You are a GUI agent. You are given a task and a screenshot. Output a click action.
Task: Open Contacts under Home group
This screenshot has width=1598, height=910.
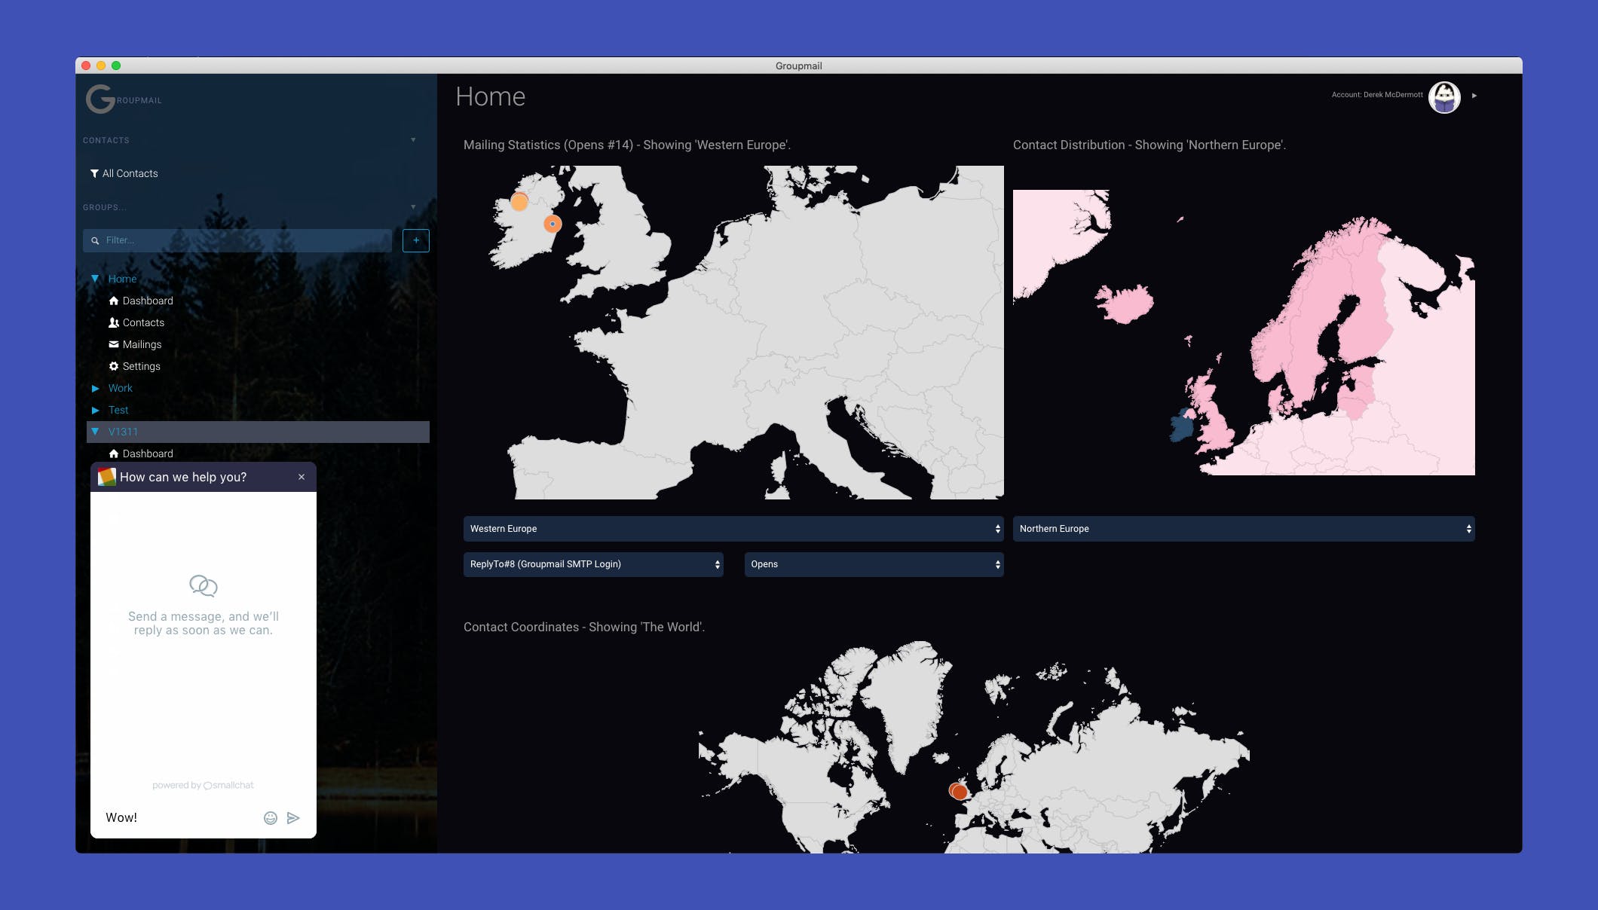143,322
